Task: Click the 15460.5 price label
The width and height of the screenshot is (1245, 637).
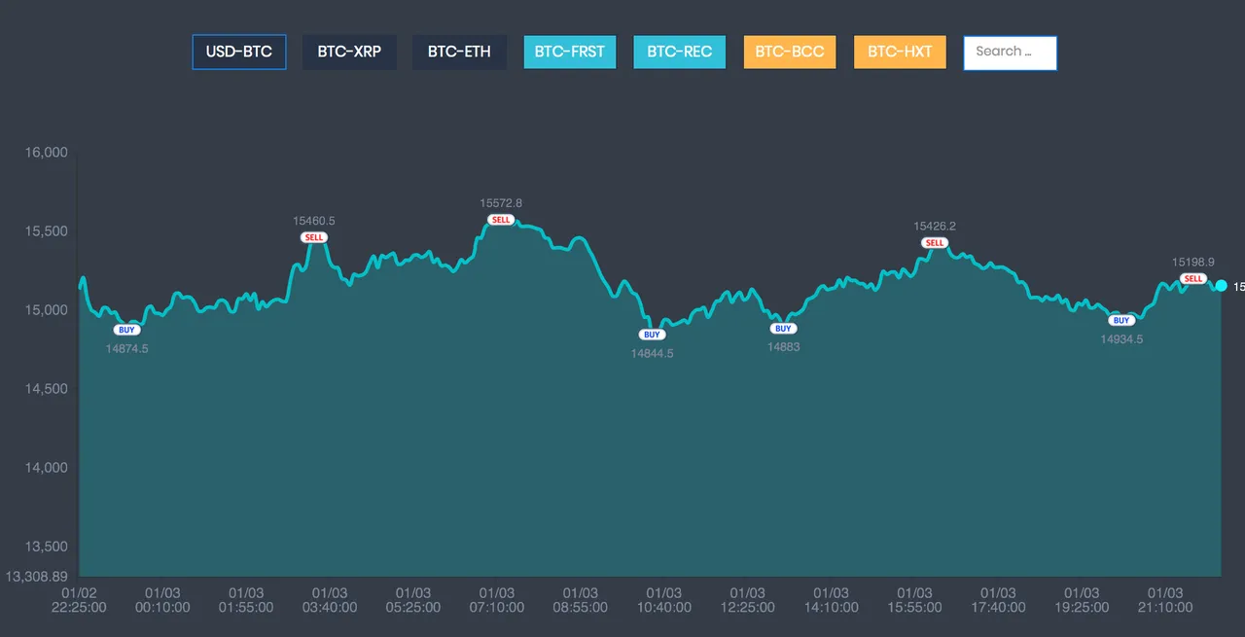Action: point(314,222)
